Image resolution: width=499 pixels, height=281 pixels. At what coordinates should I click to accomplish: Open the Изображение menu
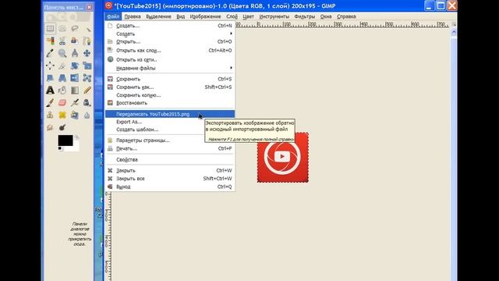click(205, 16)
